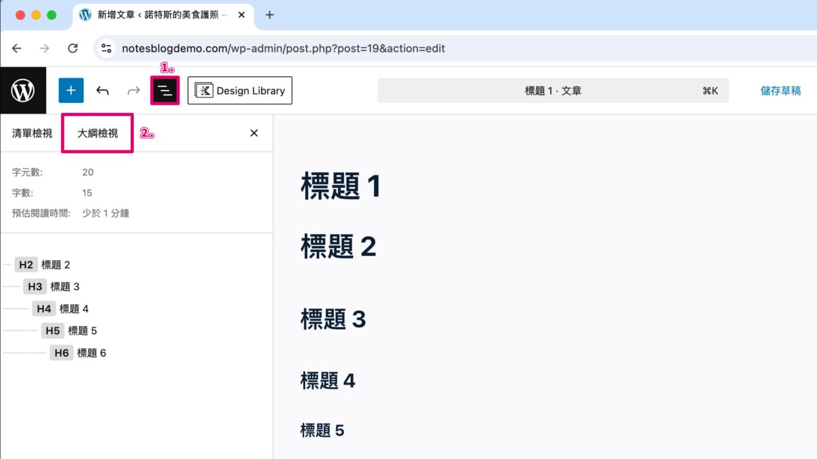Switch to the 大綱檢視 tab
The width and height of the screenshot is (817, 459).
(x=96, y=133)
